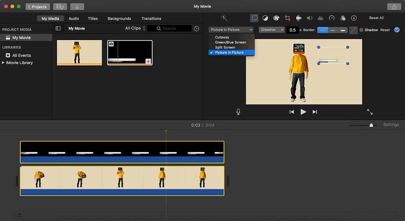
Task: Skip to next clip button
Action: pyautogui.click(x=315, y=112)
